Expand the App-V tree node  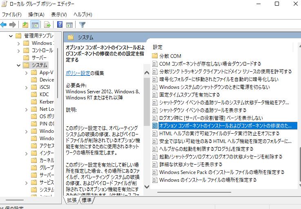tap(27, 73)
